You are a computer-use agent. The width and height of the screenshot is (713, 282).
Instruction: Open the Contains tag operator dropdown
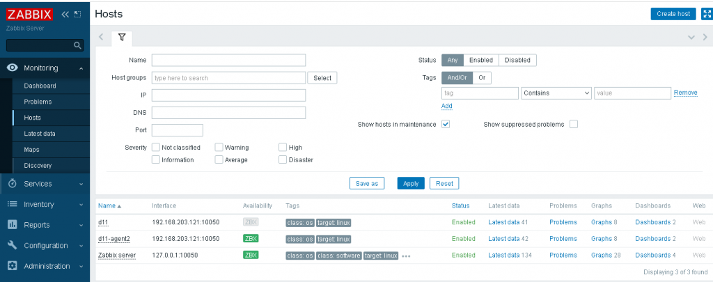pos(556,93)
